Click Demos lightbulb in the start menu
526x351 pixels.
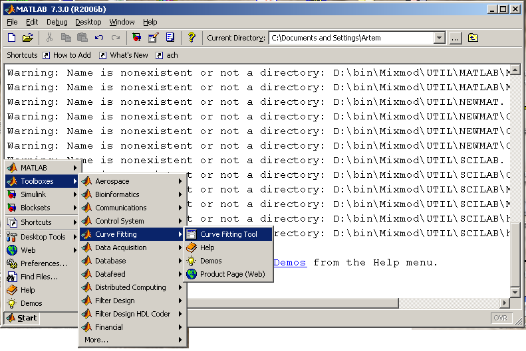point(42,303)
